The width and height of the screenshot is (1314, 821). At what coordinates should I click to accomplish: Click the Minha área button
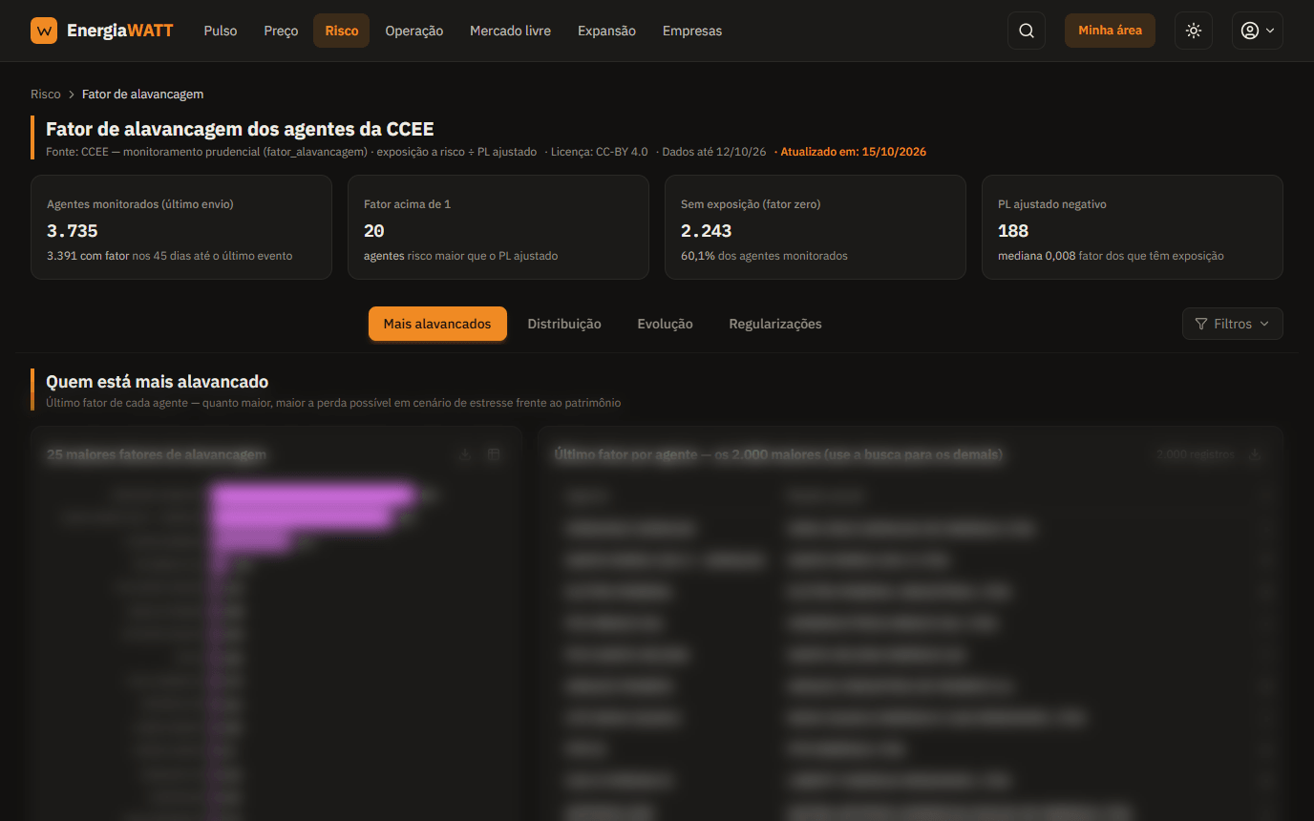[x=1110, y=31]
